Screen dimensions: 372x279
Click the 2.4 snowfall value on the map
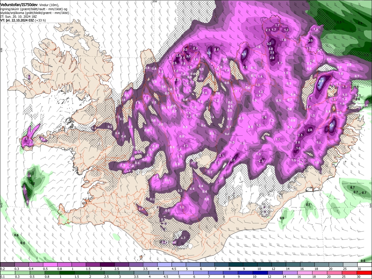click(195, 49)
